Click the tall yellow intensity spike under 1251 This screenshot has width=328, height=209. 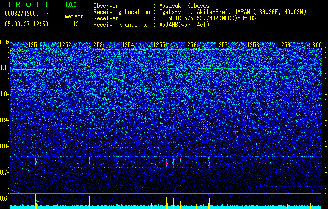point(36,201)
